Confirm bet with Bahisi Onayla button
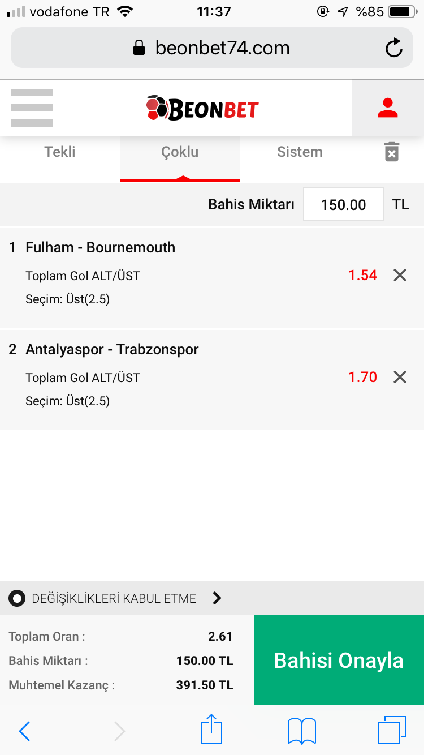This screenshot has width=424, height=755. point(339,660)
